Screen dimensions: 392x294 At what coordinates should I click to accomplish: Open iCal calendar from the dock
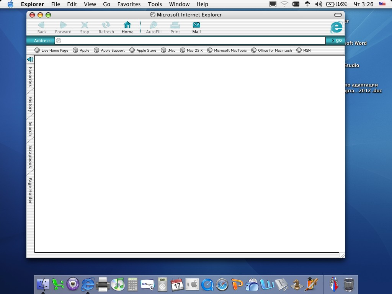[x=177, y=284]
